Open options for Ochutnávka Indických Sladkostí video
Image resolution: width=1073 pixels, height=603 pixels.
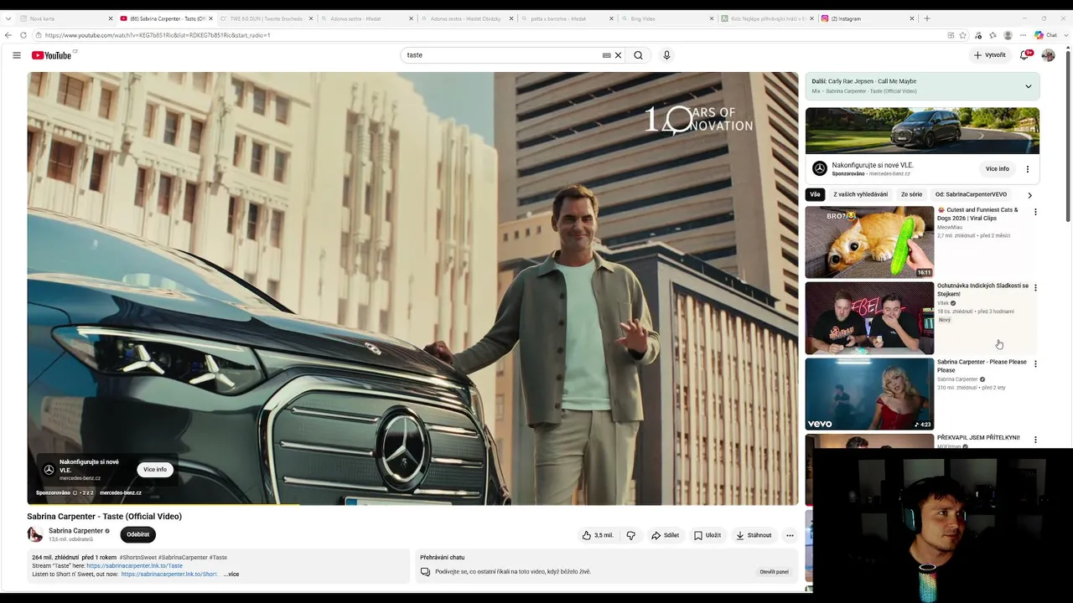point(1035,287)
